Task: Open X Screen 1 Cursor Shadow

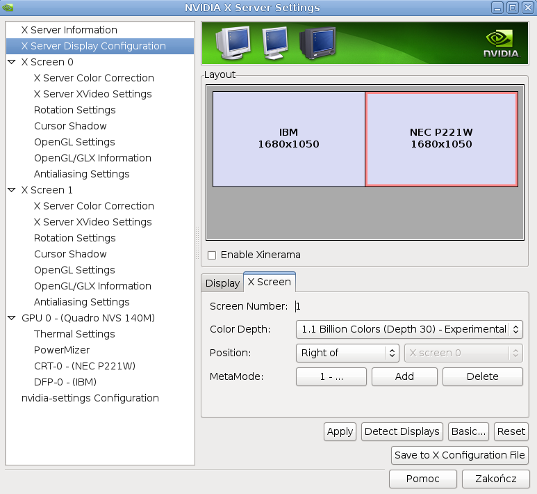Action: click(70, 254)
